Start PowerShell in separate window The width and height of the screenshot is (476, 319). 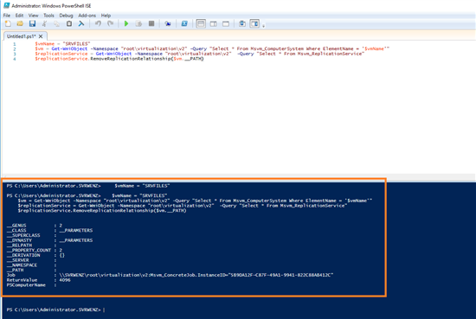coord(184,23)
